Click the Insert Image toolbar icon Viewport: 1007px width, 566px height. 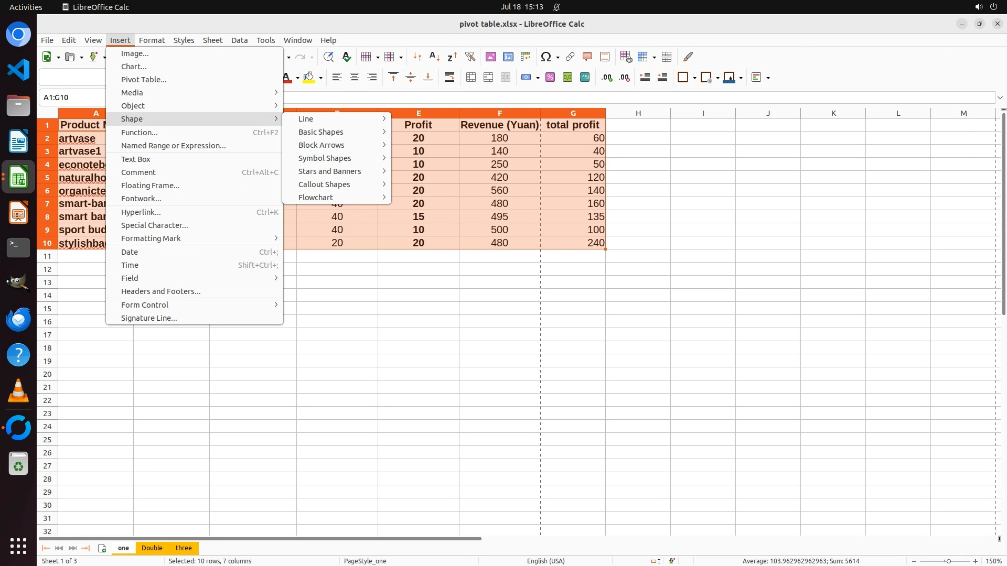491,57
